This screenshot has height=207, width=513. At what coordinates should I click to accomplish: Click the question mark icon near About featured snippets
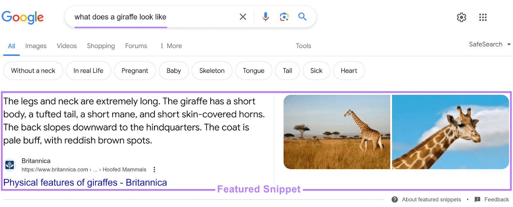coord(394,199)
